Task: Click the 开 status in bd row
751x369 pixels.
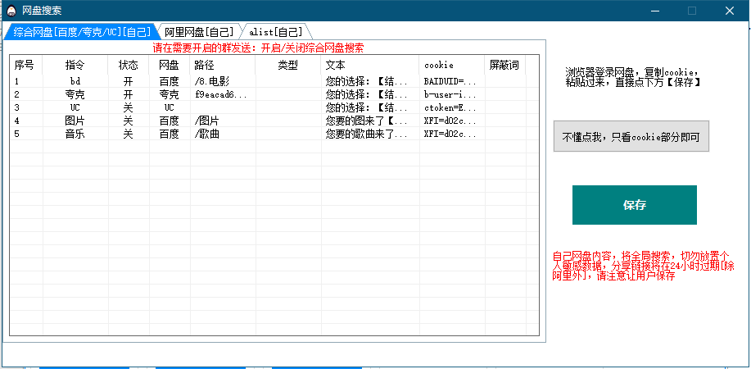Action: click(x=129, y=81)
